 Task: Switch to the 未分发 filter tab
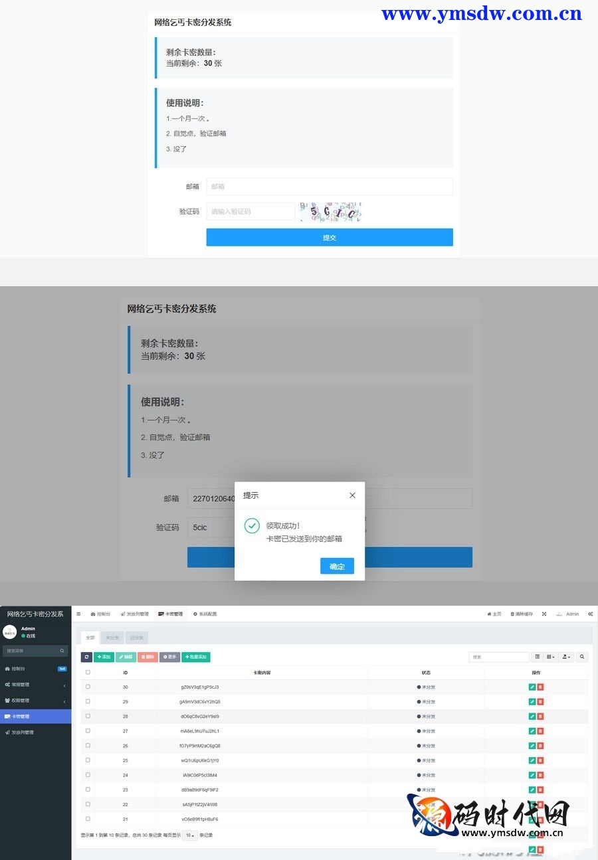coord(112,638)
